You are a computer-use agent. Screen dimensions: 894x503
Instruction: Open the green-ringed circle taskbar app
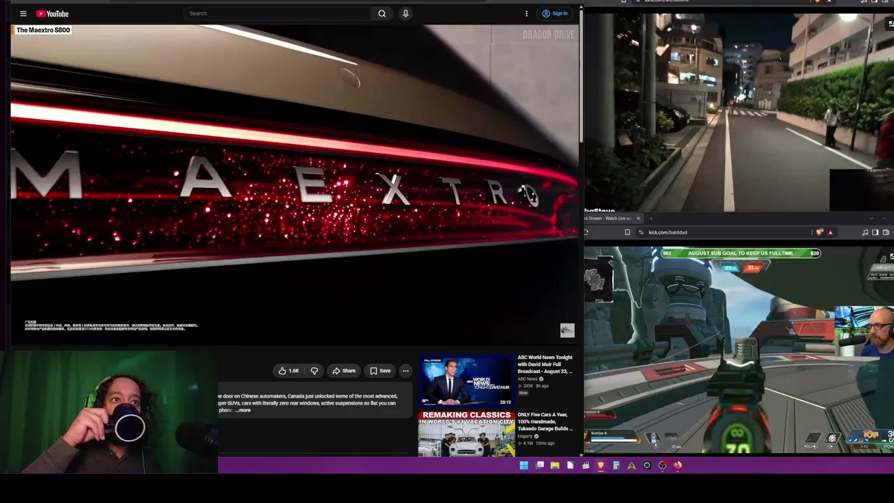point(647,465)
